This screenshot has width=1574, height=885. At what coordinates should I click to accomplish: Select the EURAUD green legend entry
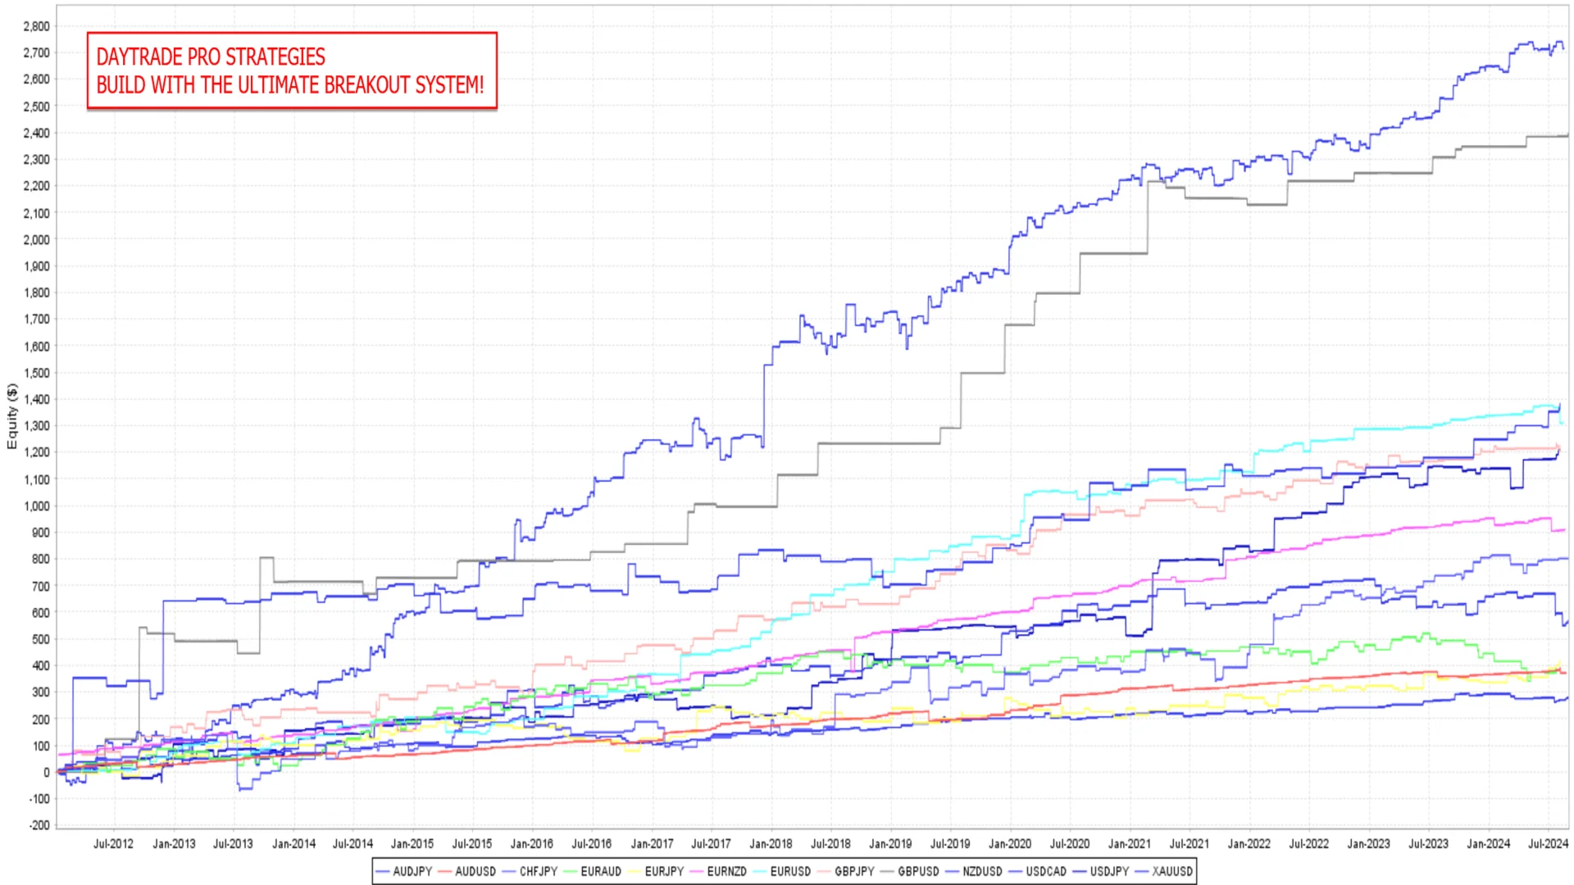tap(593, 871)
